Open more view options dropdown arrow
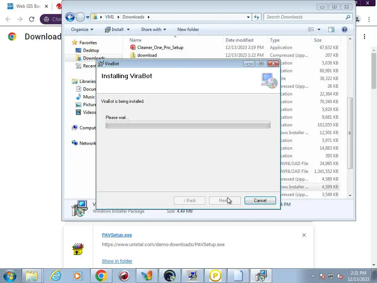Image resolution: width=377 pixels, height=283 pixels. pos(319,29)
